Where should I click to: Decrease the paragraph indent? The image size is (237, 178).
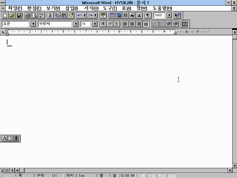[x=168, y=24]
